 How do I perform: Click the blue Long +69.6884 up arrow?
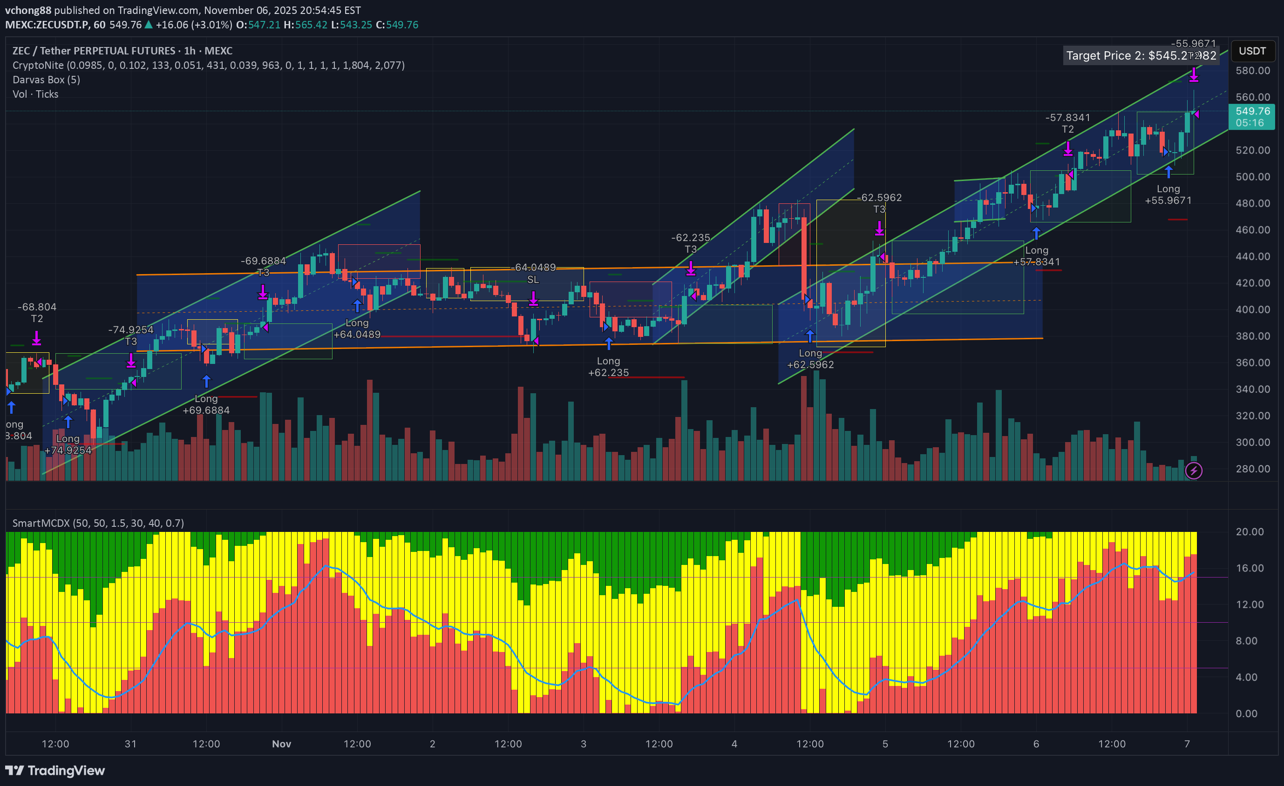point(206,382)
